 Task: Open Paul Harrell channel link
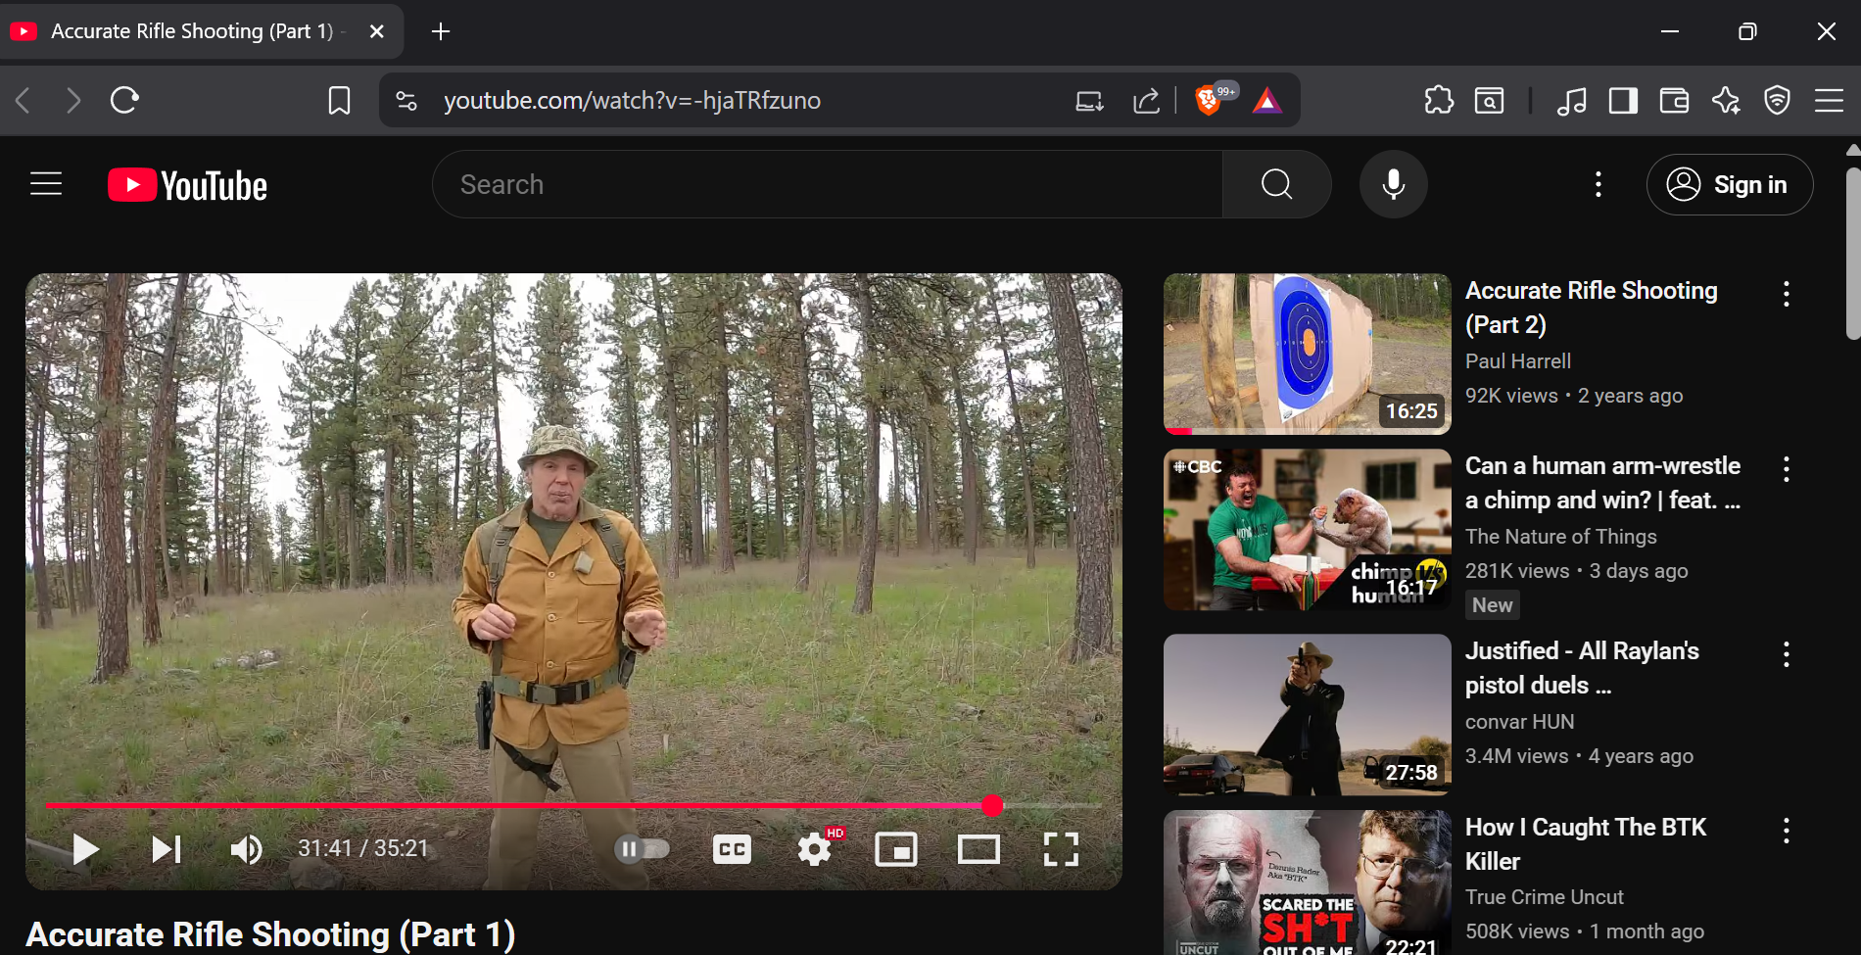click(1518, 361)
